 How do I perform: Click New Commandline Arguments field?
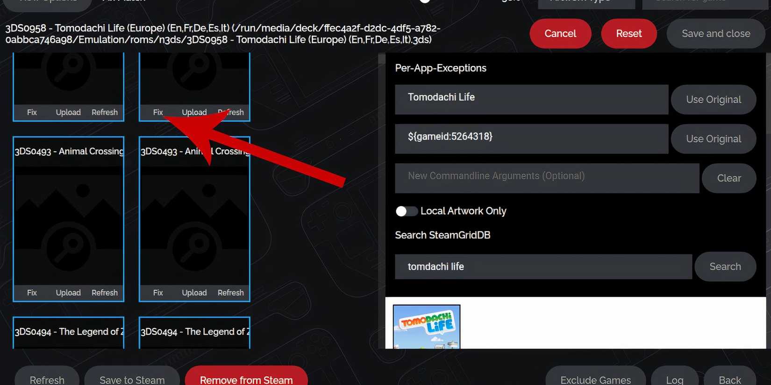pos(547,178)
